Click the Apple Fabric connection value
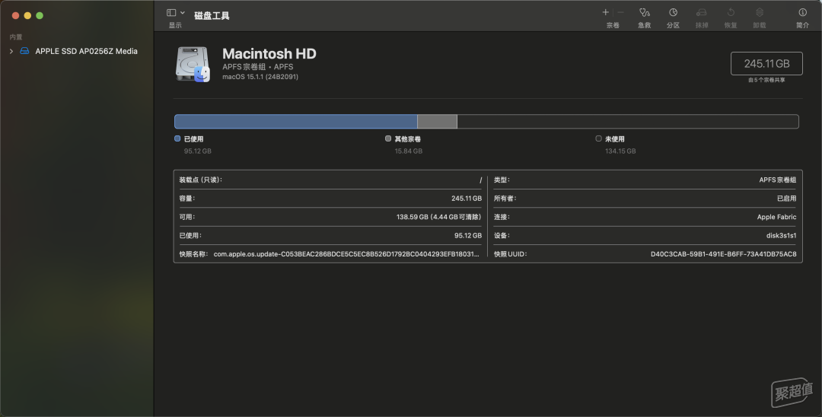Screen dimensions: 822x417 click(x=776, y=217)
